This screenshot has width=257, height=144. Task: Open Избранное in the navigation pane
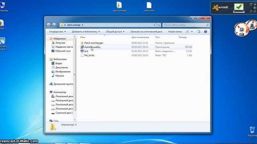tap(59, 38)
